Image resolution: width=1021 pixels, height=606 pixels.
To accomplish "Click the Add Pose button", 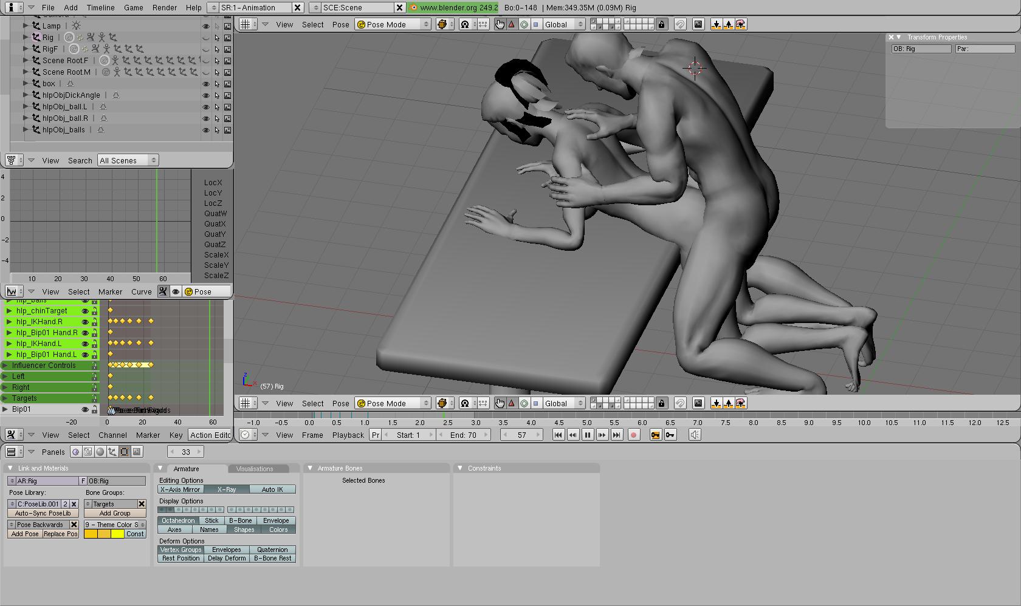I will tap(25, 534).
